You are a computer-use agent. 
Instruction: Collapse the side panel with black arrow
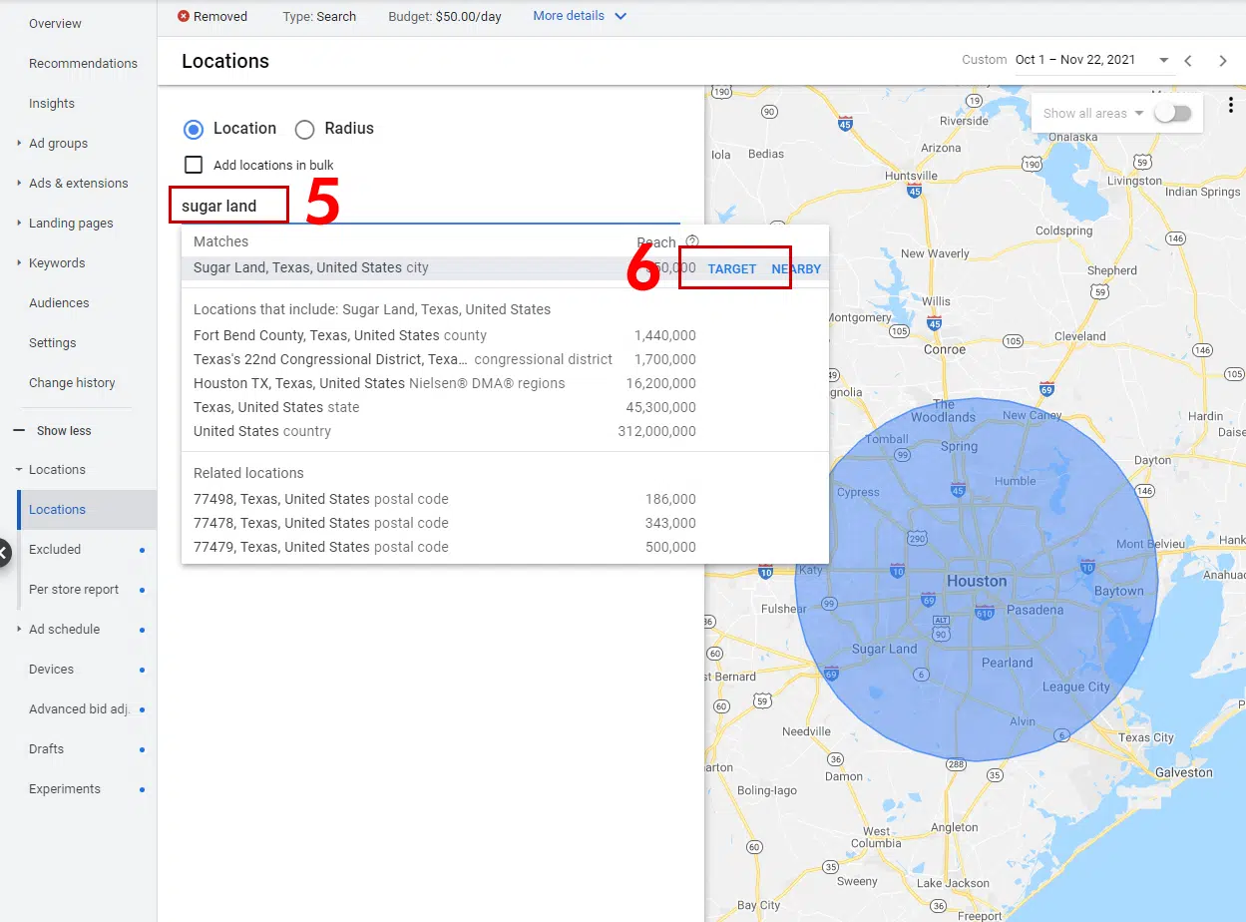click(x=4, y=552)
